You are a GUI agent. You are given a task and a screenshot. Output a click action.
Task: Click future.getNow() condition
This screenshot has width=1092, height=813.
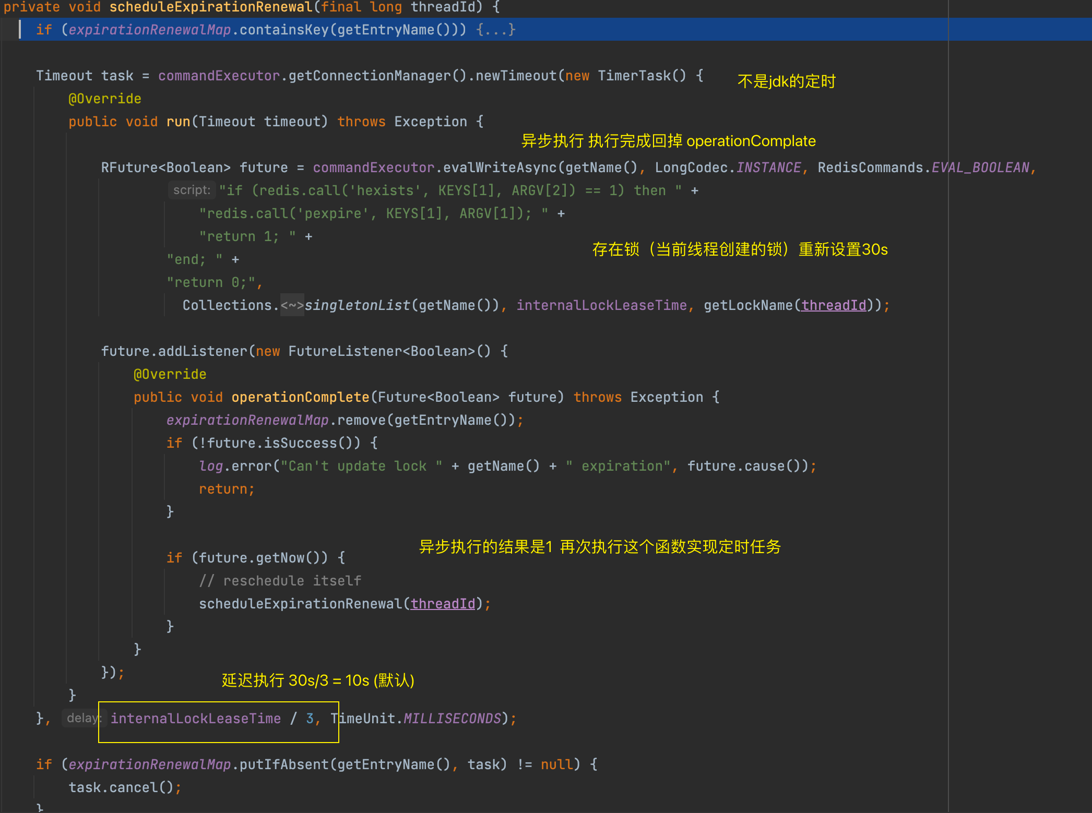tap(259, 558)
